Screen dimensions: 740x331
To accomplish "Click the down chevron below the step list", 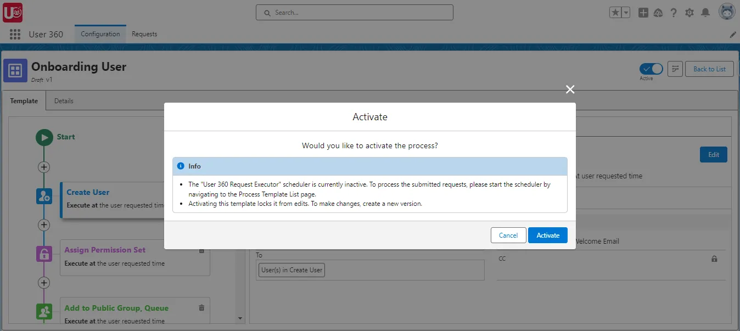I will click(x=240, y=318).
